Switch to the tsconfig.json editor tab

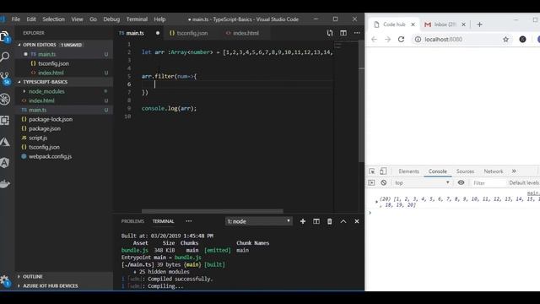(192, 33)
